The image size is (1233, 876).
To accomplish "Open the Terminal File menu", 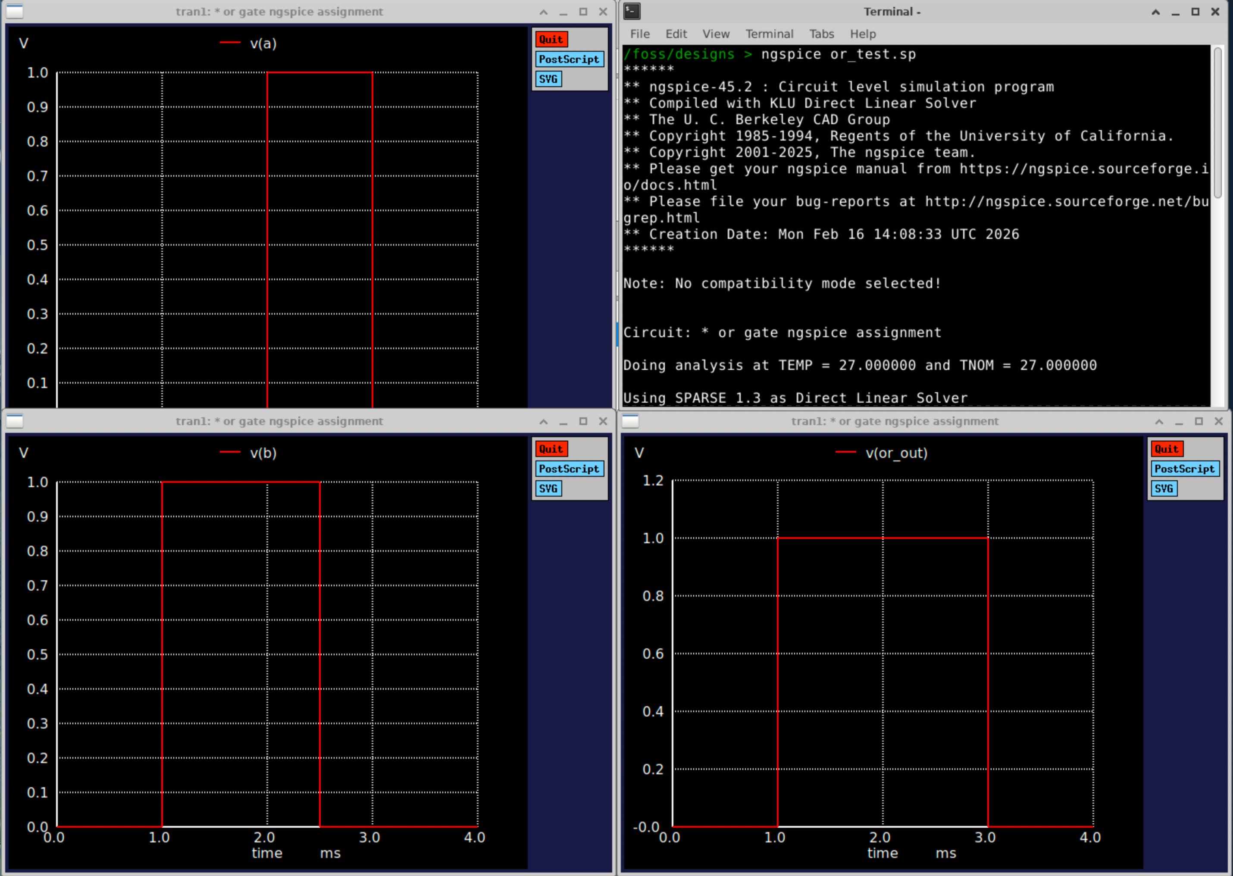I will [x=640, y=34].
